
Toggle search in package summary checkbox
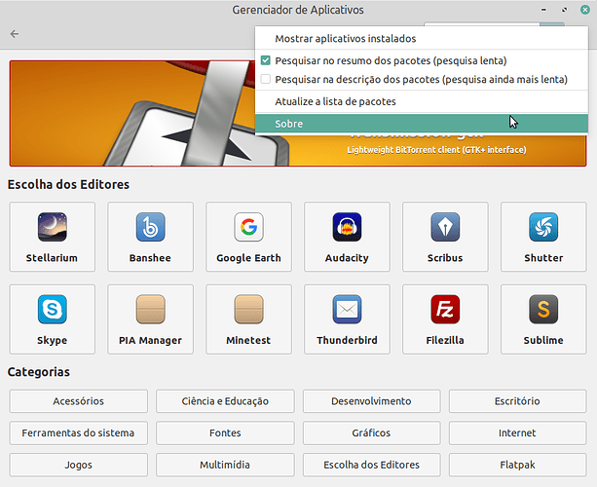[x=265, y=60]
